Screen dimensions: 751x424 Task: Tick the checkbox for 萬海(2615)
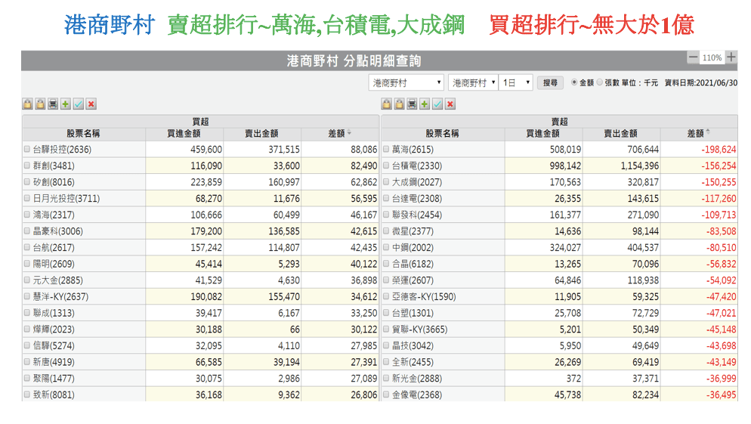(x=387, y=150)
